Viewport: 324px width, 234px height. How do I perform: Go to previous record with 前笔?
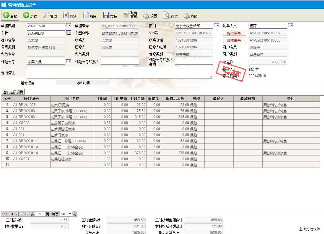point(10,15)
